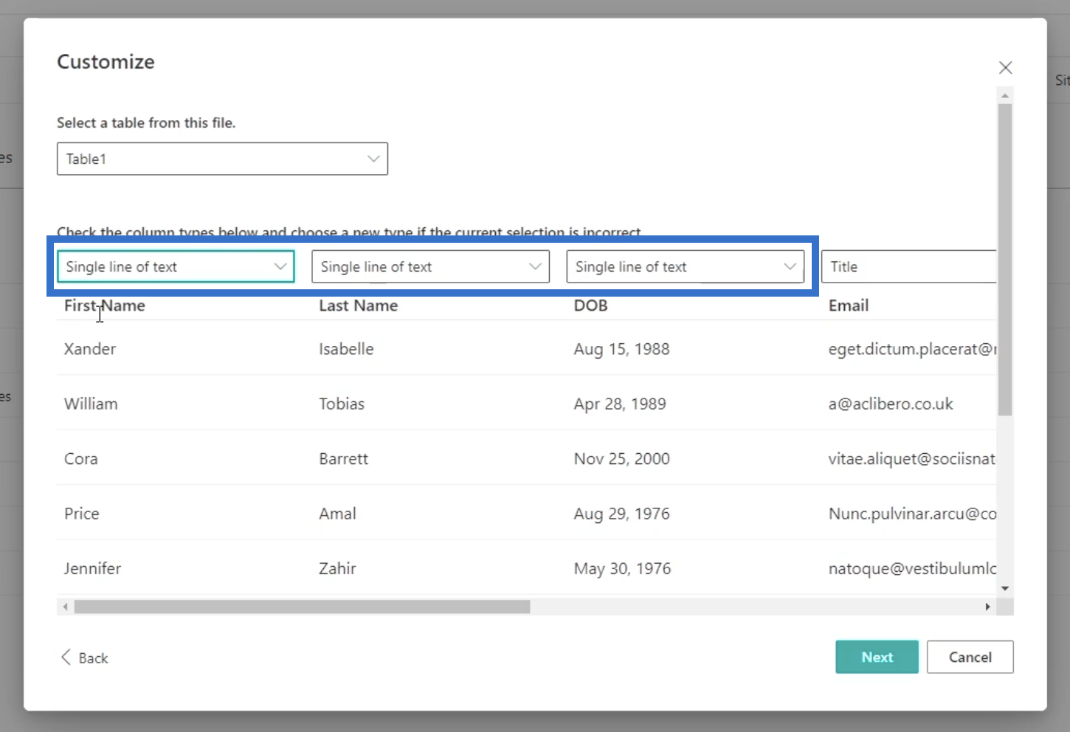The image size is (1070, 732).
Task: Go back using the Back link
Action: tap(93, 658)
